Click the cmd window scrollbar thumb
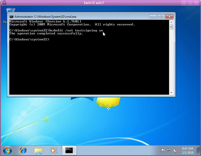201x156 pixels. click(171, 27)
